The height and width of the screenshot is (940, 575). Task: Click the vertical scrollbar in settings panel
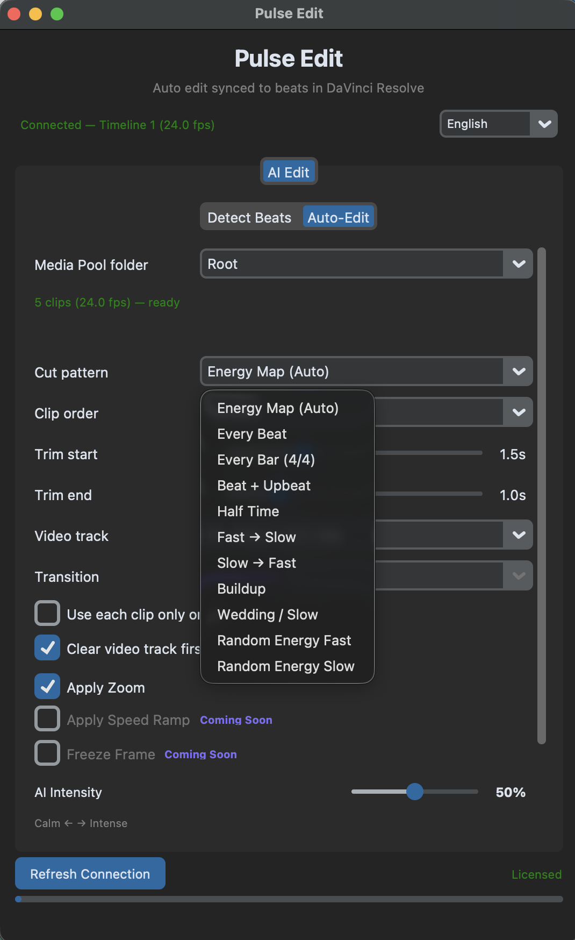click(542, 496)
